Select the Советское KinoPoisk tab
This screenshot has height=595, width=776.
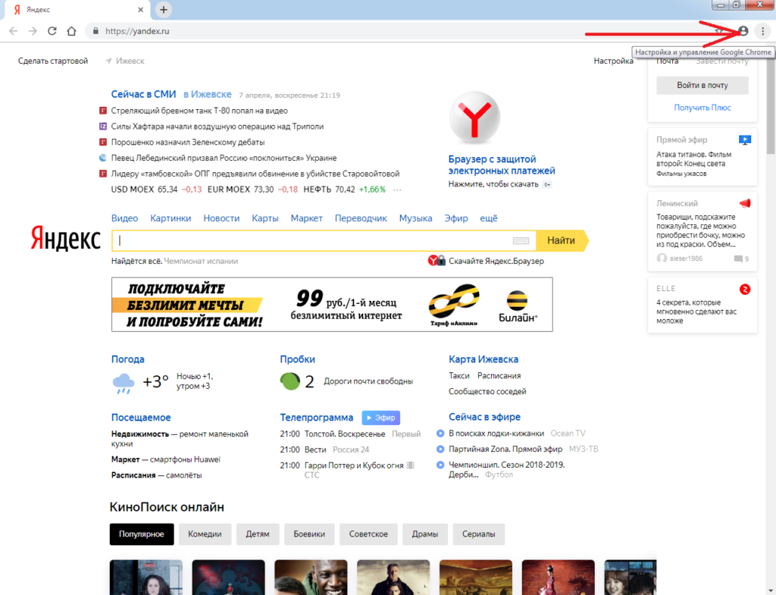pos(368,534)
